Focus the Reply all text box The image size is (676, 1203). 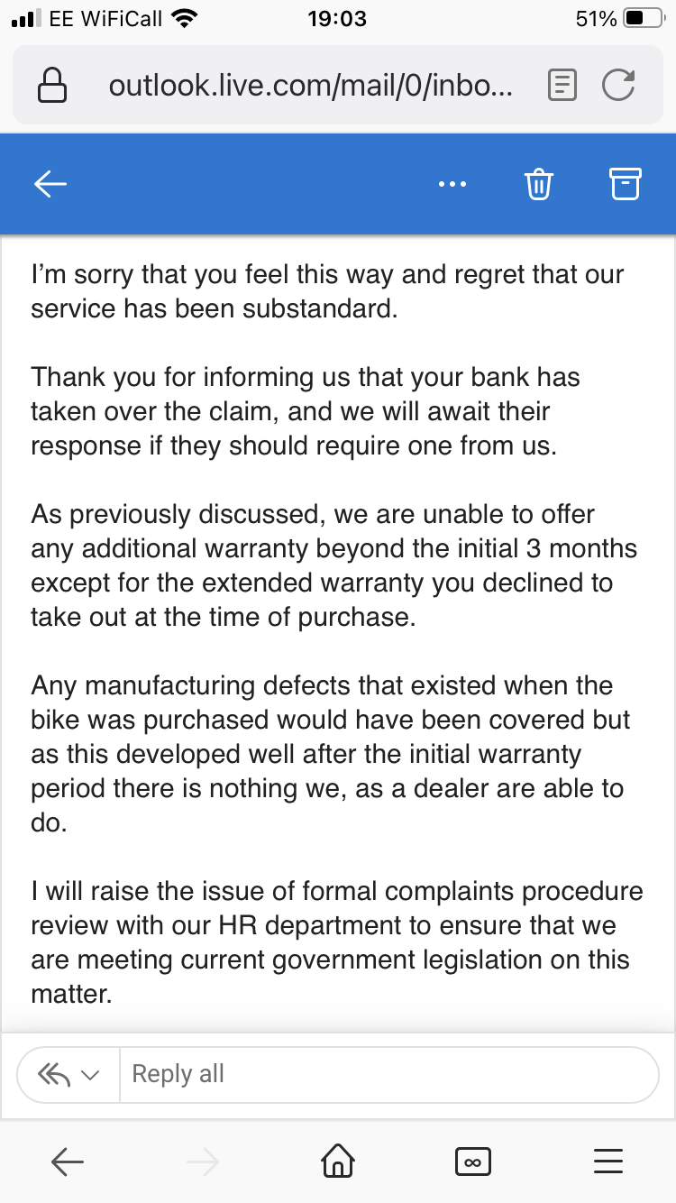388,1074
